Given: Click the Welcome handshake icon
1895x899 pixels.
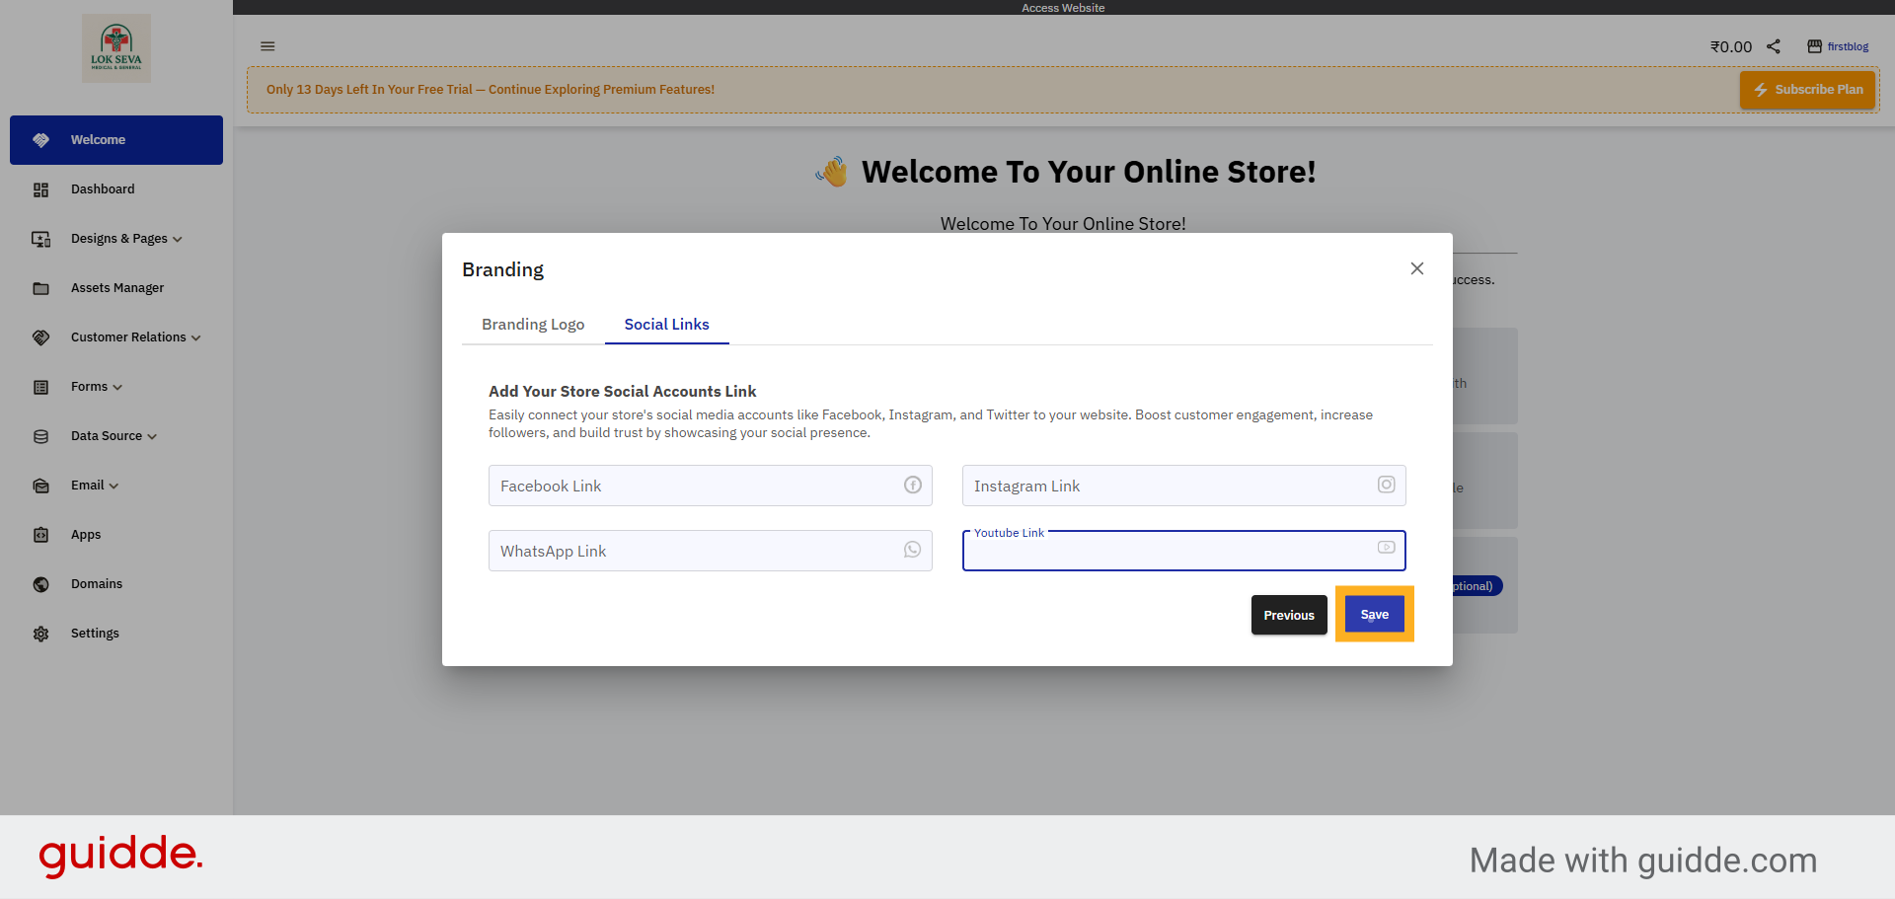Looking at the screenshot, I should click(40, 140).
